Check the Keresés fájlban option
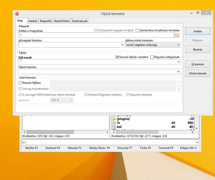Screen dimensions: 215x180 coord(20,83)
